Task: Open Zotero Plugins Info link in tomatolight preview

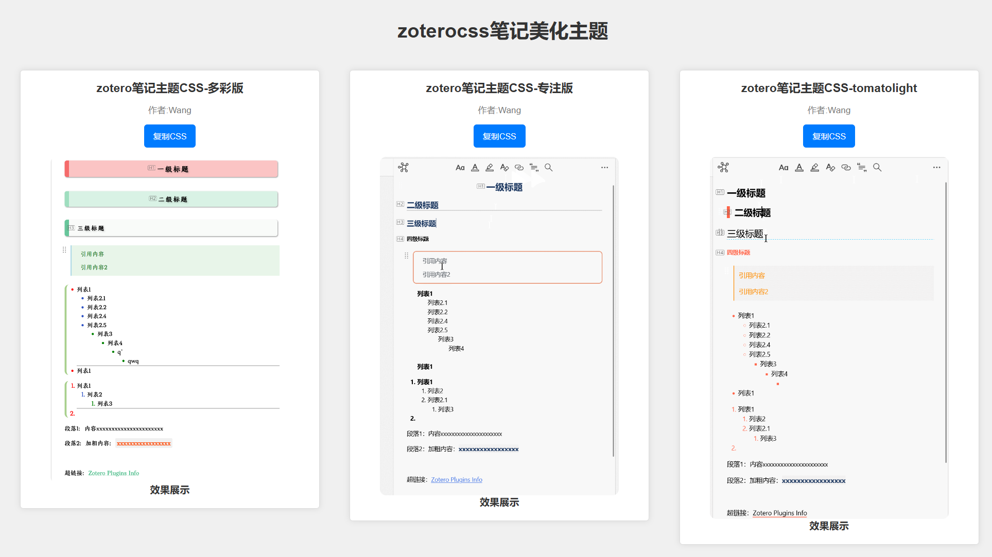Action: pos(779,513)
